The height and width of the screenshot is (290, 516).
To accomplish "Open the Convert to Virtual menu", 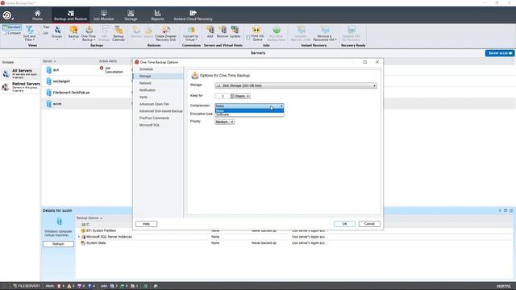I will pos(191,34).
